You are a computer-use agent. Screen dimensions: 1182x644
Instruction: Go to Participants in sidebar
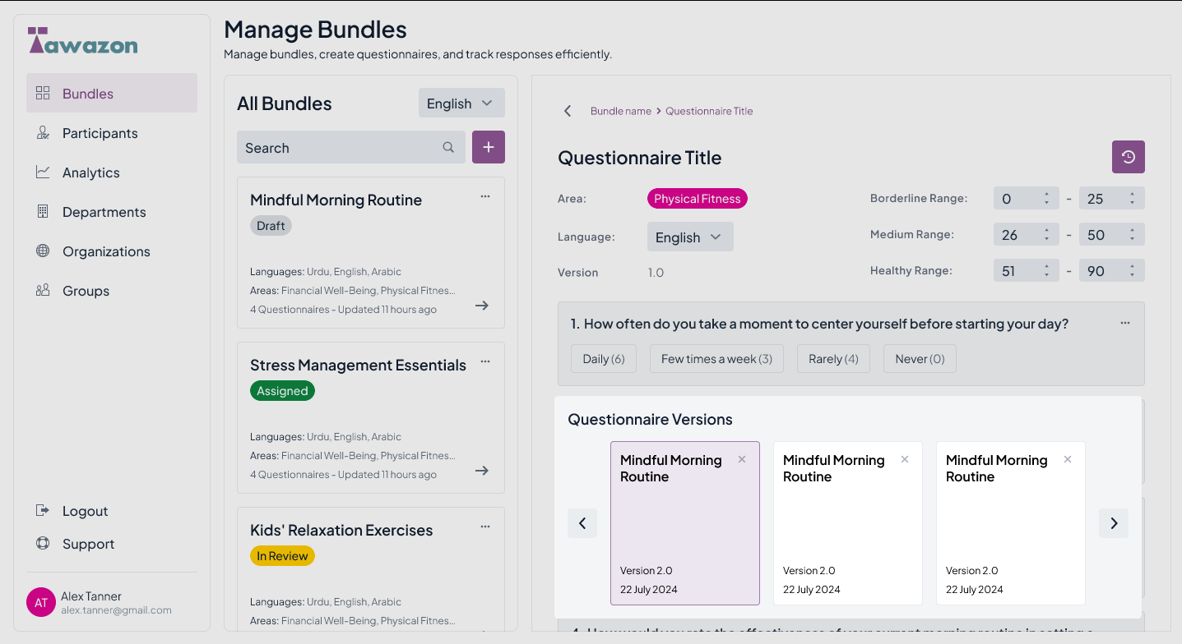click(x=100, y=133)
